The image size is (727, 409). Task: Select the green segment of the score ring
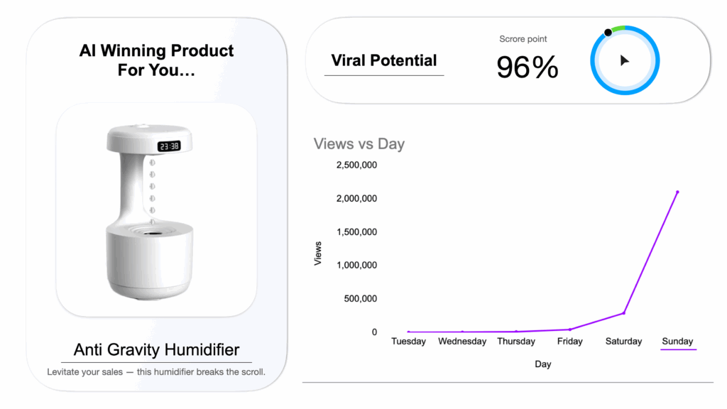coord(618,28)
